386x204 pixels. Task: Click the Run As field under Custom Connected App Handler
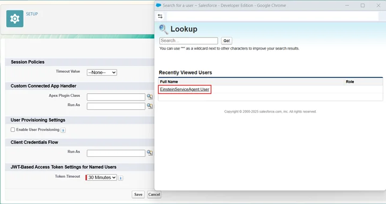[116, 106]
